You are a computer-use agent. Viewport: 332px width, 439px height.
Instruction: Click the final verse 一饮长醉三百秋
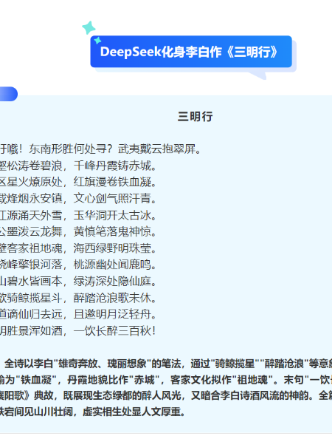tap(114, 331)
